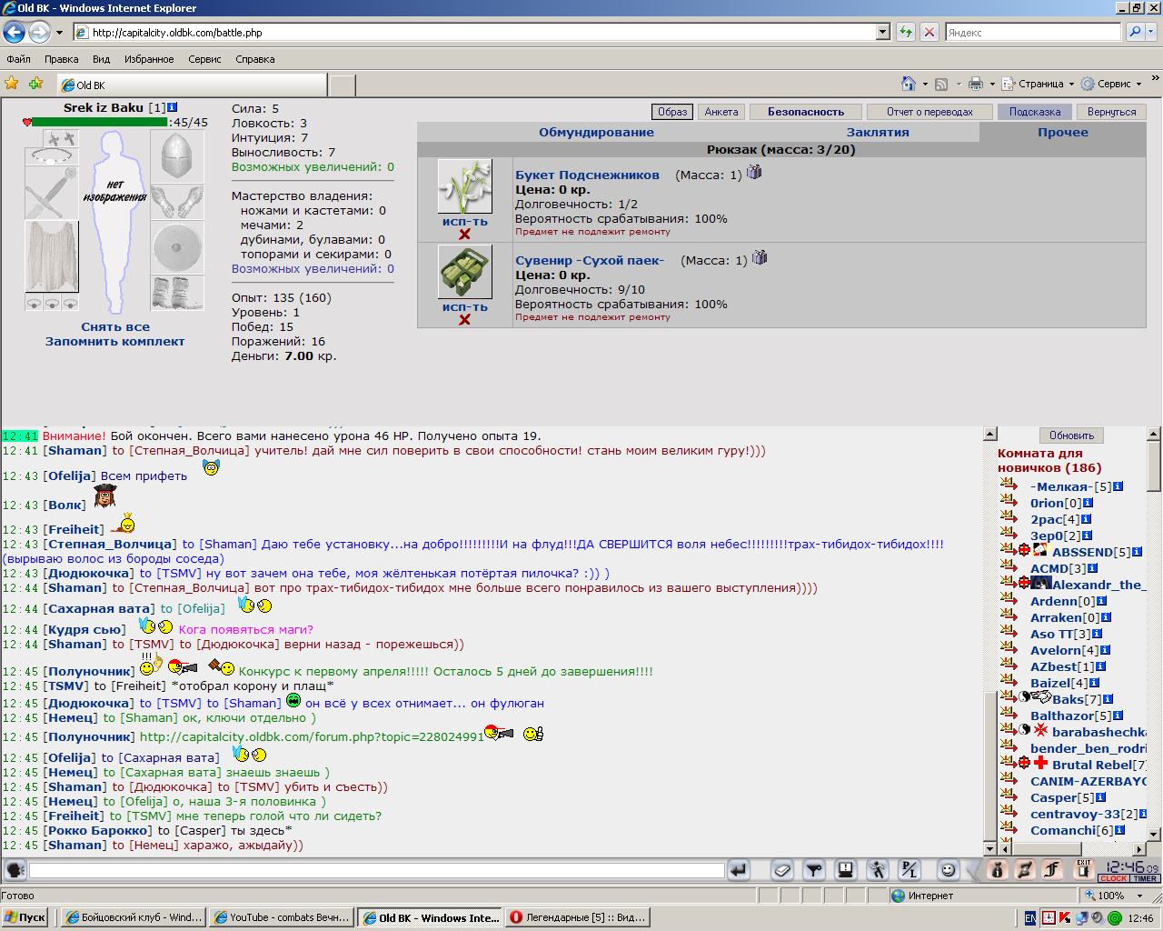The width and height of the screenshot is (1163, 931).
Task: Delete Snowdrops bouquet with red X
Action: coord(464,235)
